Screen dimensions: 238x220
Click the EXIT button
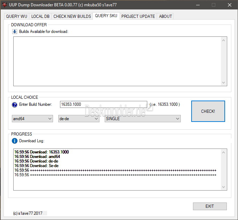[x=210, y=206]
